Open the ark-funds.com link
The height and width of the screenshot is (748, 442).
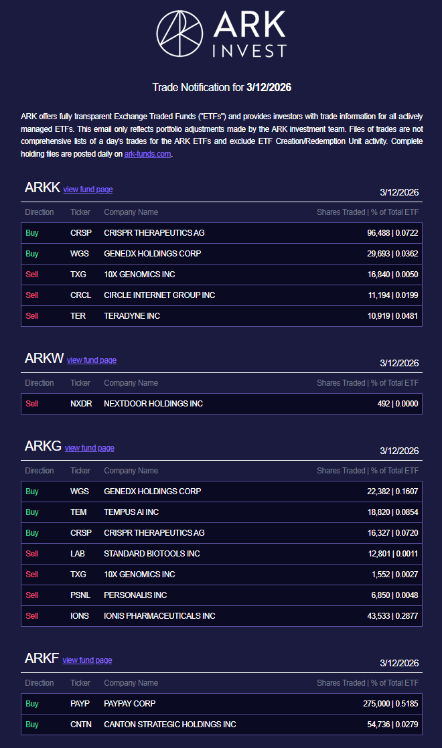click(x=147, y=154)
